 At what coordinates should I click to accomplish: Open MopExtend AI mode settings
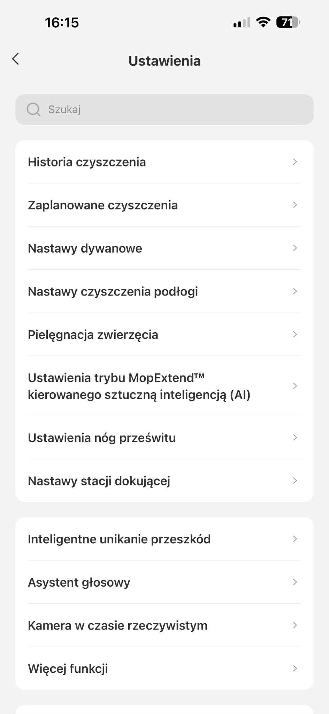164,386
